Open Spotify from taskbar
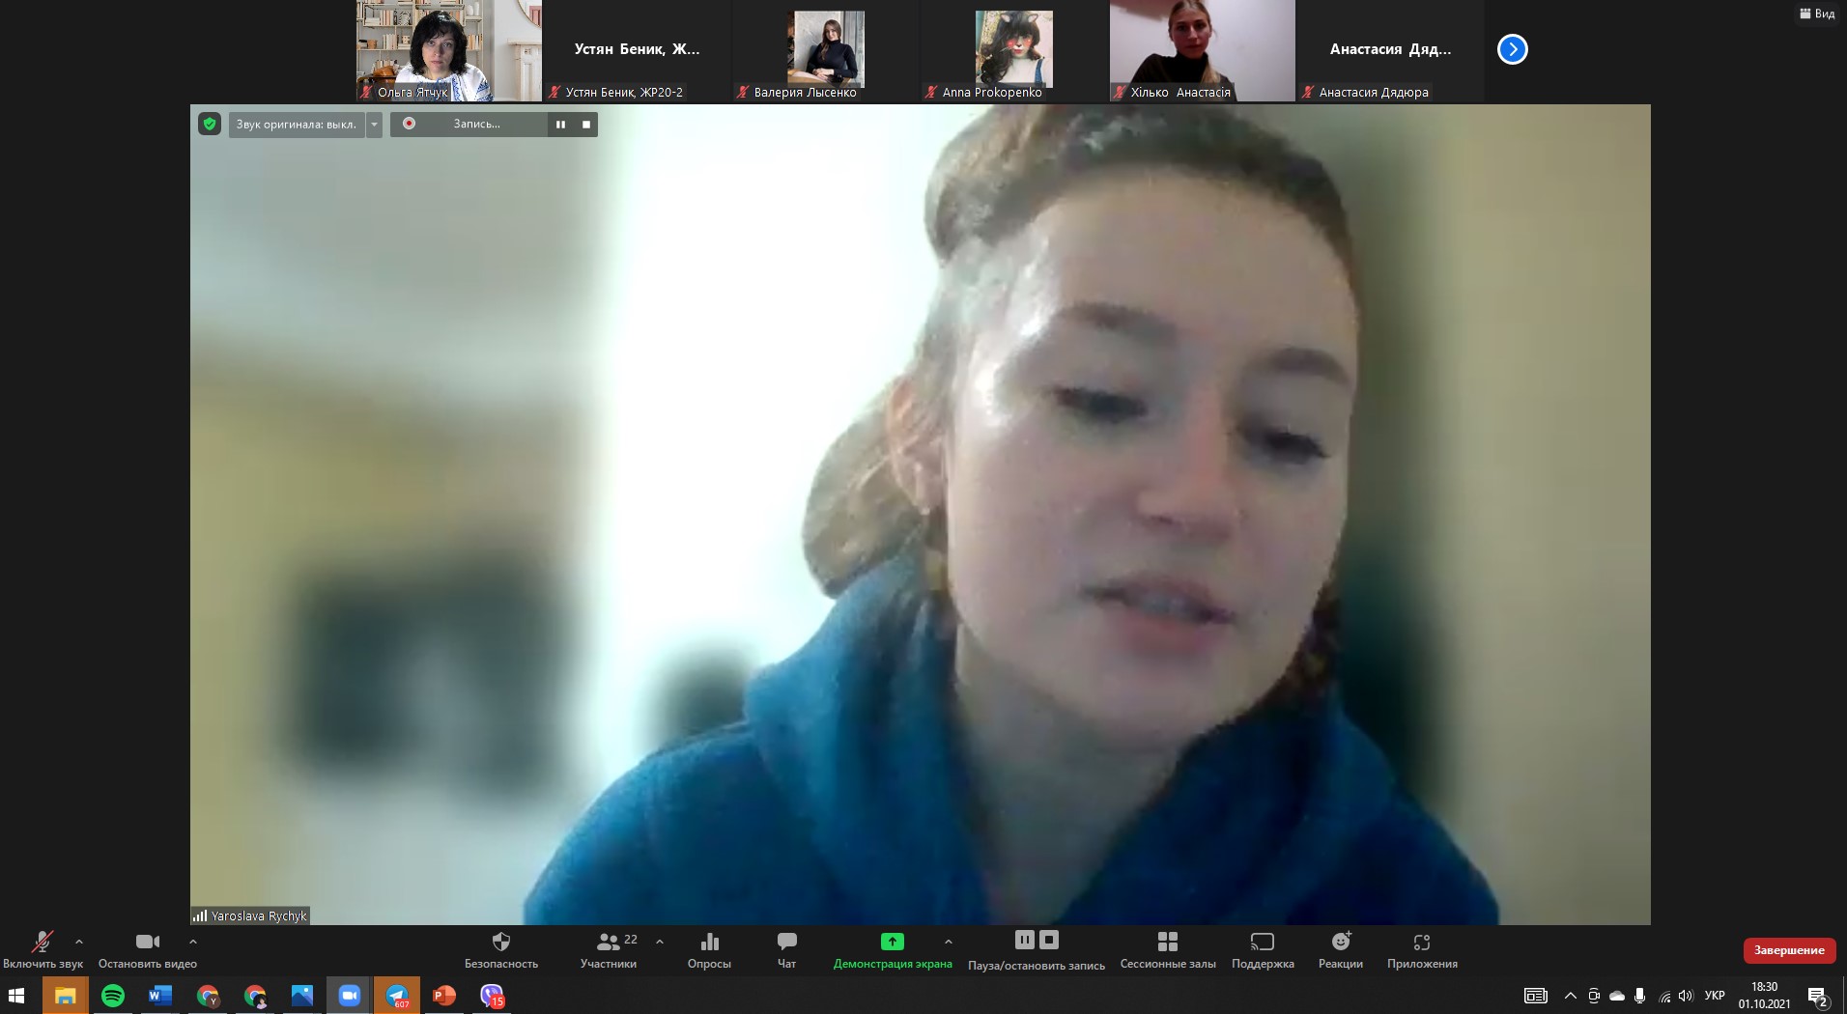The width and height of the screenshot is (1847, 1014). click(113, 996)
